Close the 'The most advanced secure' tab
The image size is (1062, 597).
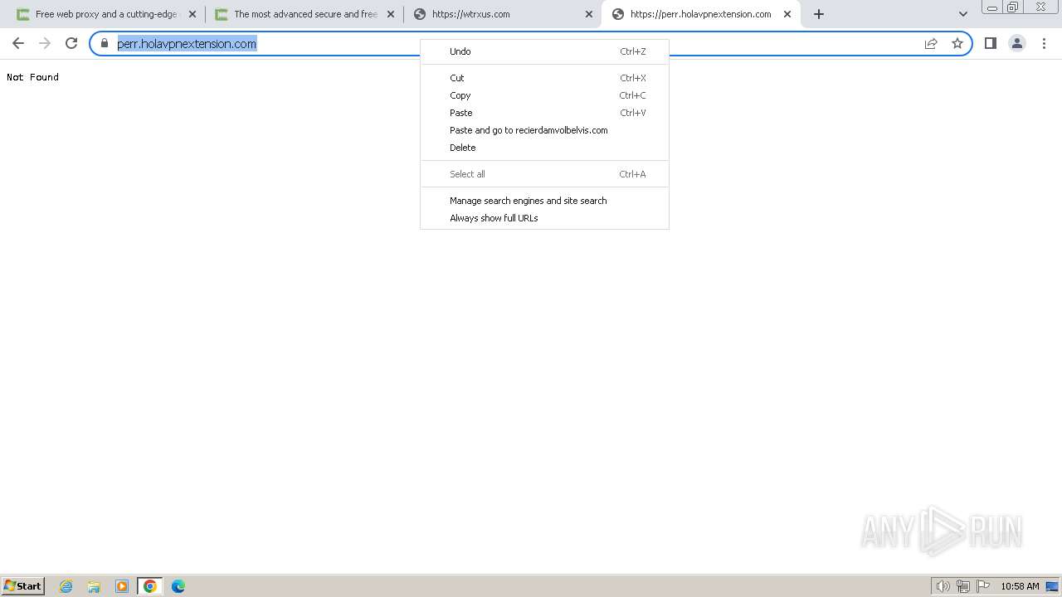point(391,14)
